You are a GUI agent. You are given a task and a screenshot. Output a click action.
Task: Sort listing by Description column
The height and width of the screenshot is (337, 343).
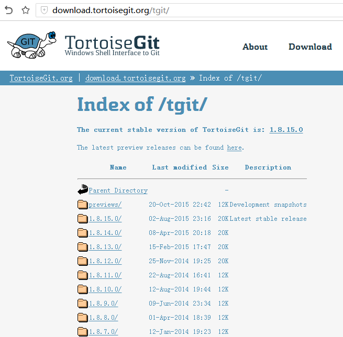coord(268,167)
